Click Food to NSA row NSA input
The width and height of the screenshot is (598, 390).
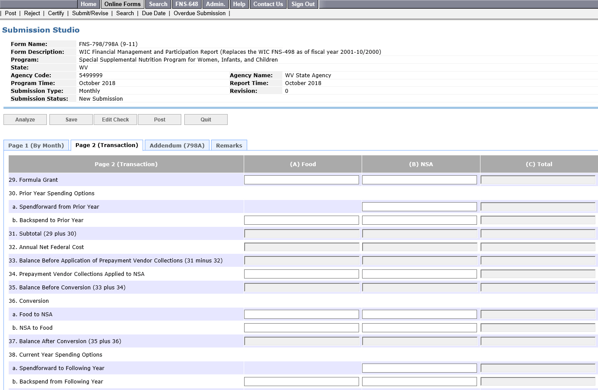coord(419,315)
